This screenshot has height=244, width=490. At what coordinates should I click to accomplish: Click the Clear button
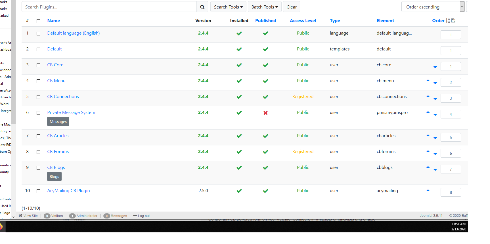pos(292,7)
